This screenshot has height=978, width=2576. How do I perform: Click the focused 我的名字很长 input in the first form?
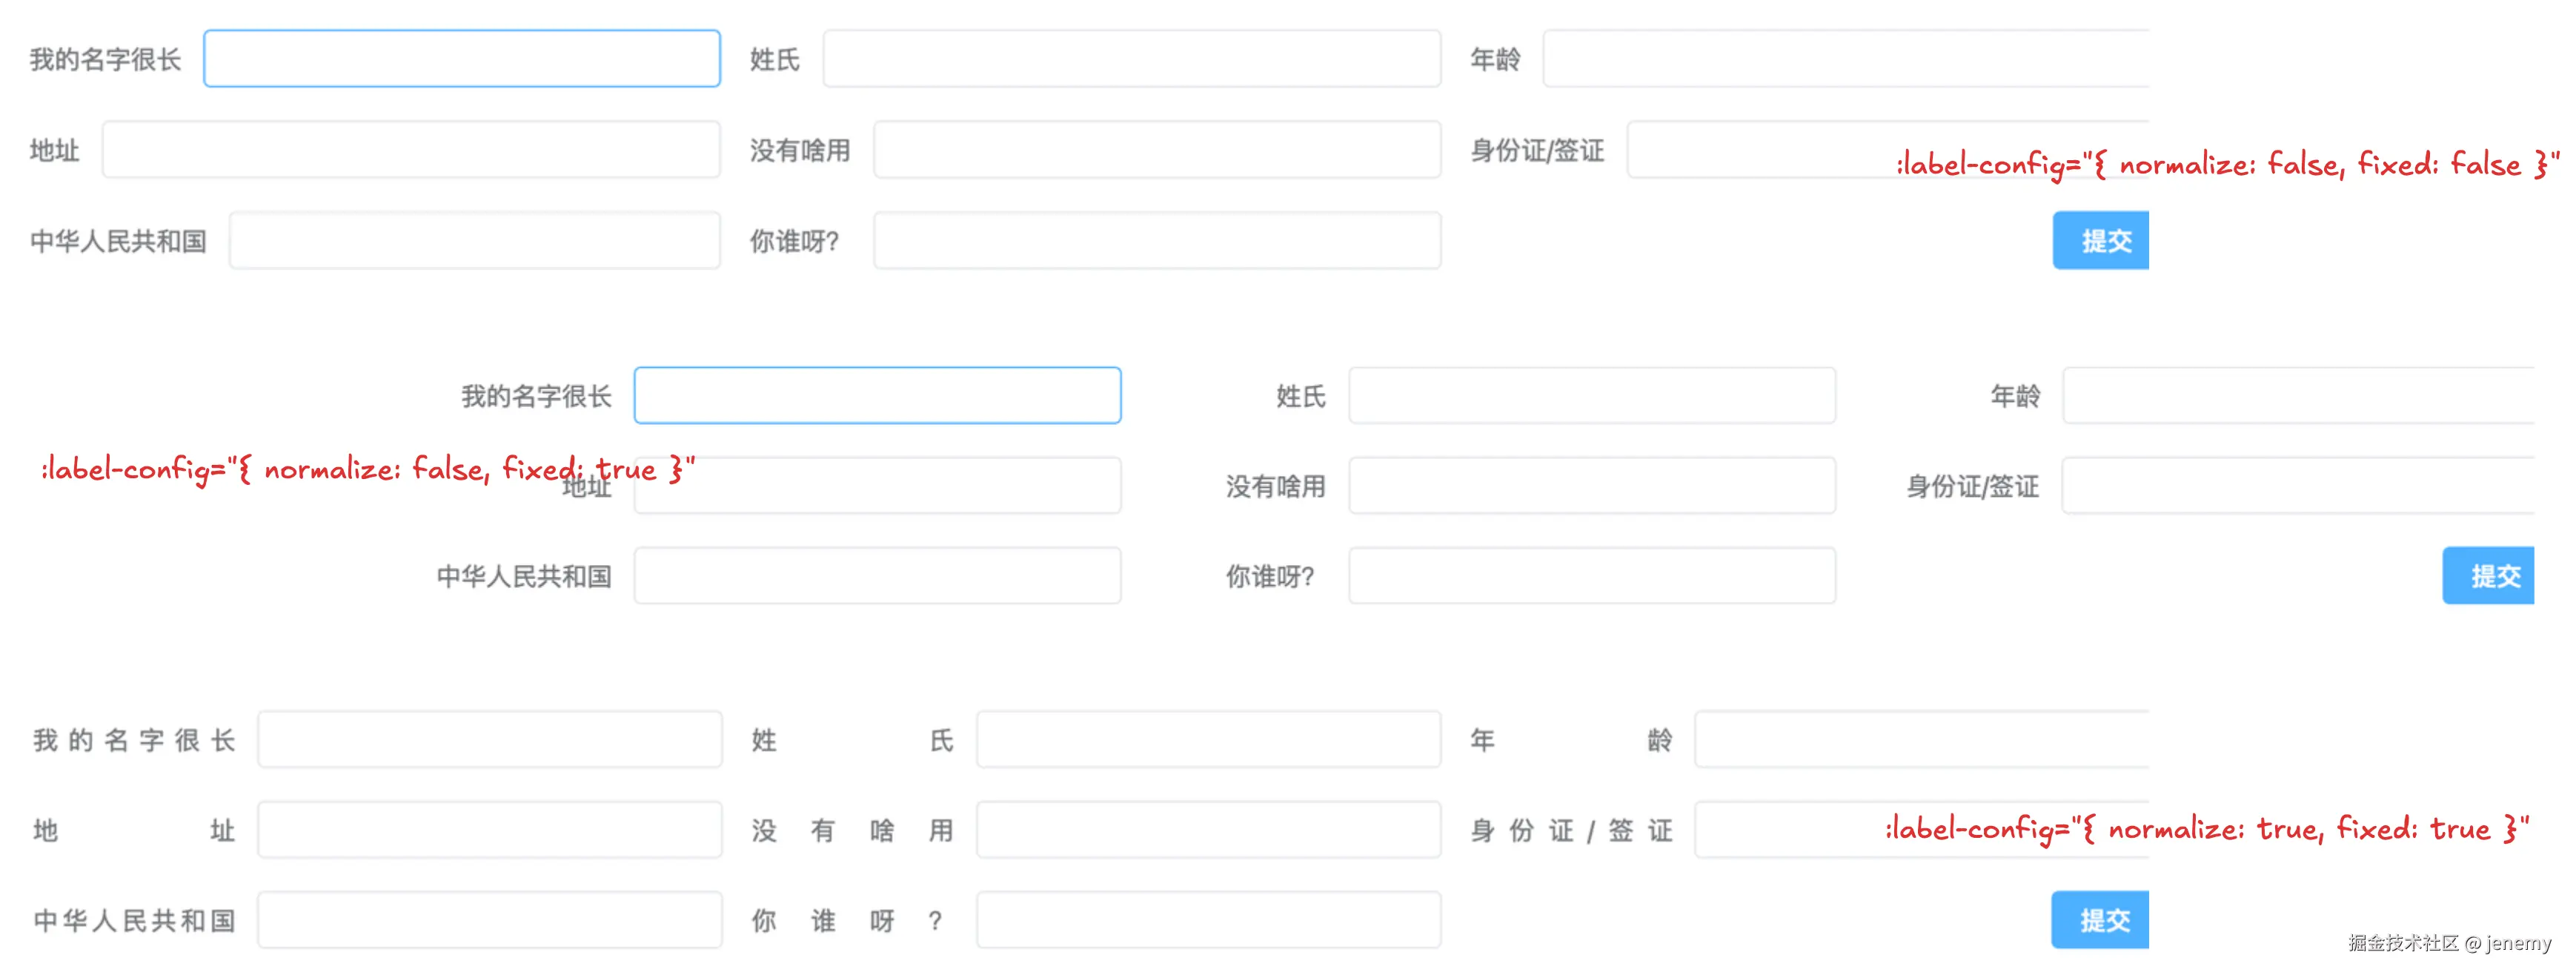tap(462, 59)
